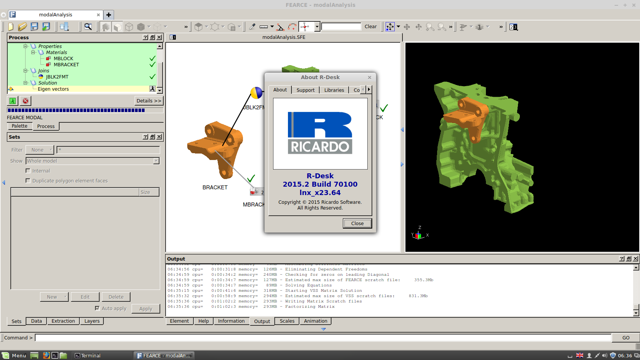This screenshot has height=360, width=640.
Task: Open the magnifier search toolbar icon
Action: click(88, 27)
